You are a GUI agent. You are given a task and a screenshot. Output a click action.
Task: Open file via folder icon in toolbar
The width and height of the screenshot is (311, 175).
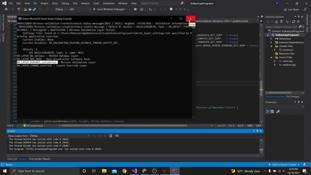coord(25,9)
